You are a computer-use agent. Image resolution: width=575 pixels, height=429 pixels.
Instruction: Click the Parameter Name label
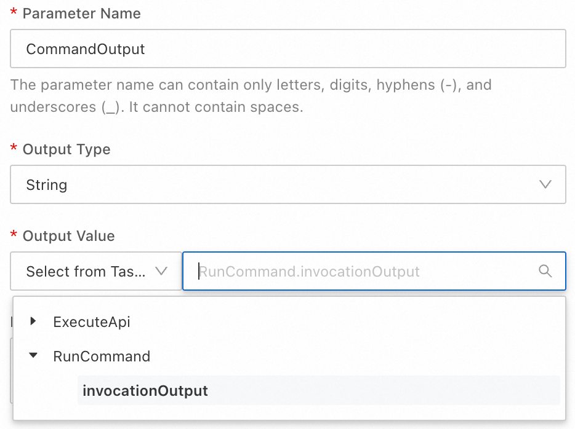(81, 14)
